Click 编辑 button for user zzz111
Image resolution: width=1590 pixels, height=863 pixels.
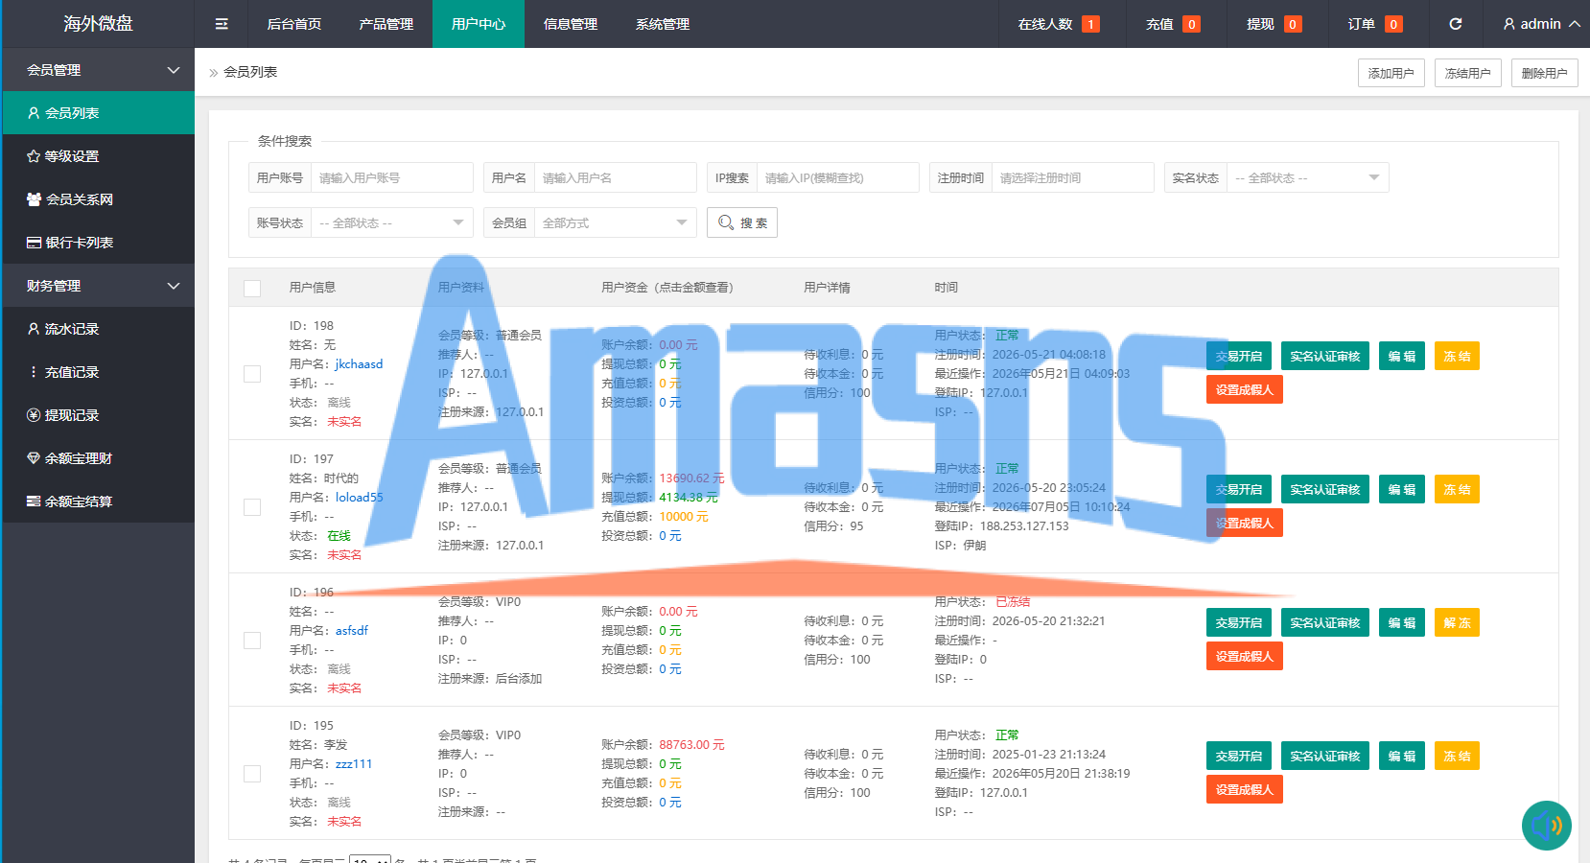coord(1402,756)
